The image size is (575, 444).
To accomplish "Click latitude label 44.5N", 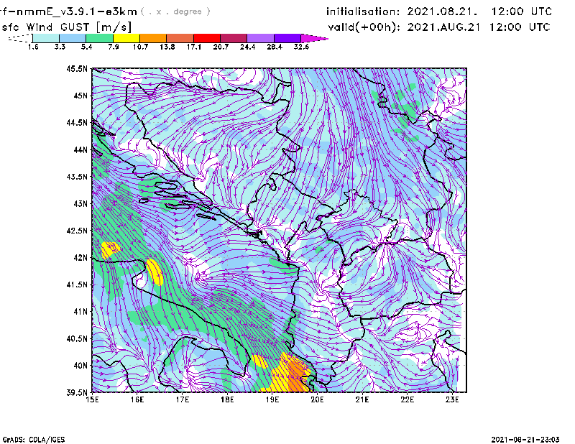I will (x=77, y=122).
